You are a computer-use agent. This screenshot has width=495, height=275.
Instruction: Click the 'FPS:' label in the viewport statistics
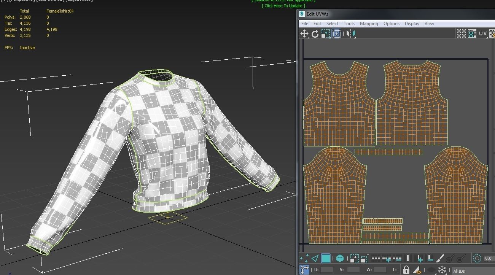click(9, 48)
